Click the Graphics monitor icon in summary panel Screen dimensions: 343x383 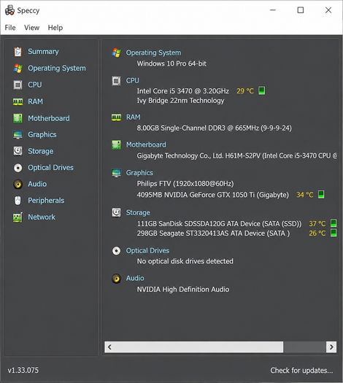tap(116, 173)
